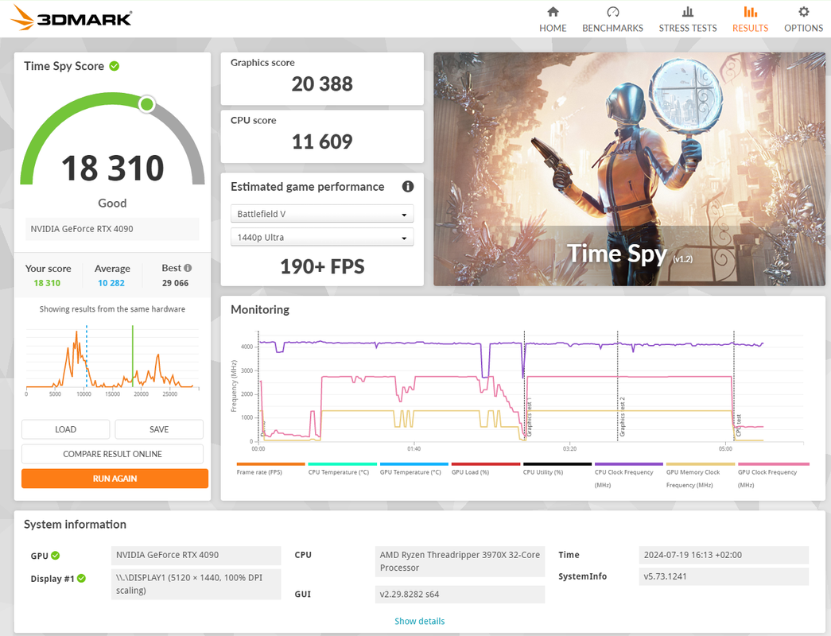The width and height of the screenshot is (831, 636).
Task: Open the Battlefield V game dropdown
Action: 322,214
